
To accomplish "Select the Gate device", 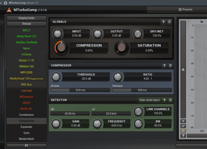I will pyautogui.click(x=26, y=133).
